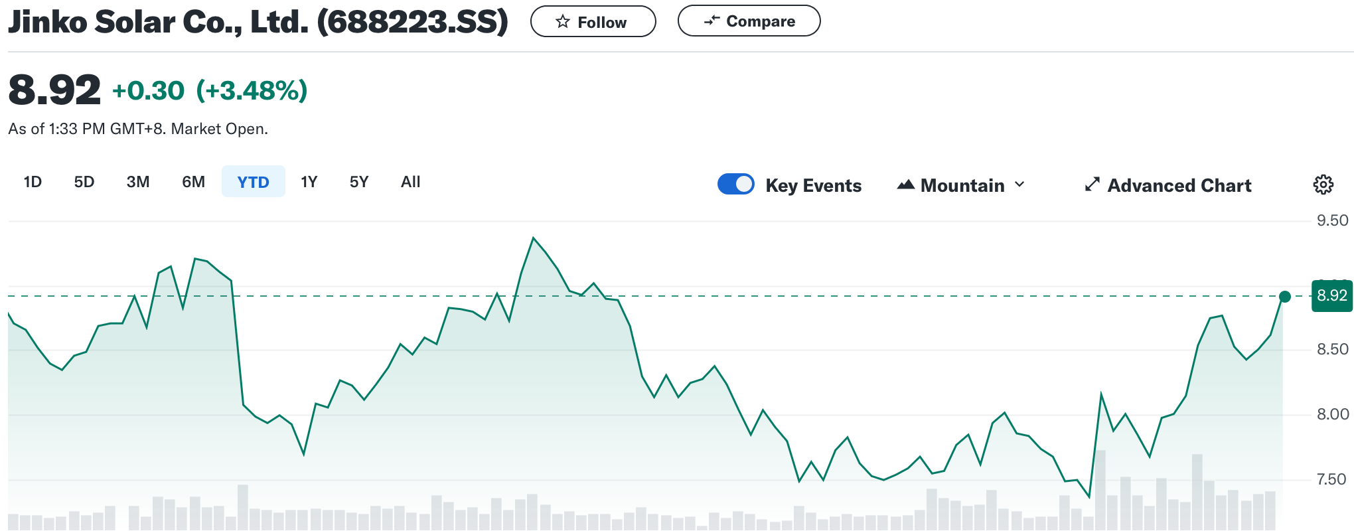This screenshot has height=531, width=1354.
Task: Click the compare arrows icon
Action: click(712, 21)
